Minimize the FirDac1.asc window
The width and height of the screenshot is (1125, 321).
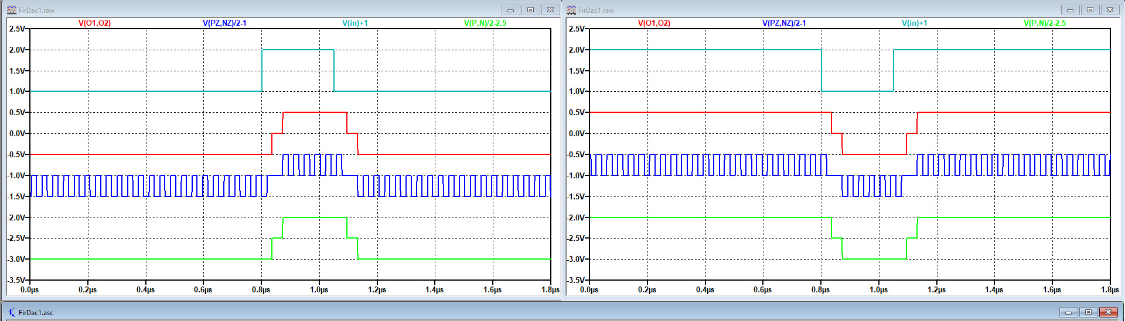[1068, 312]
